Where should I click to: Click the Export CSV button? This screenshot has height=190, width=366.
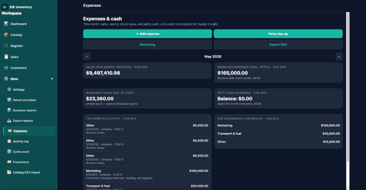point(278,44)
